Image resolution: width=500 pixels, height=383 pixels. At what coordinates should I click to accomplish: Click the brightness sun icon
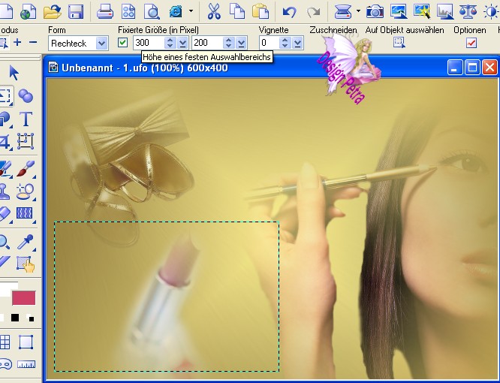[x=491, y=12]
